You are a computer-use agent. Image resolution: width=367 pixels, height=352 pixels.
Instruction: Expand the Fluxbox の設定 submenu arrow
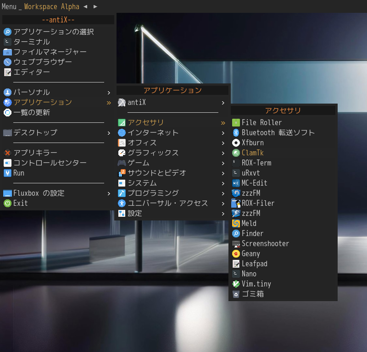tap(109, 193)
